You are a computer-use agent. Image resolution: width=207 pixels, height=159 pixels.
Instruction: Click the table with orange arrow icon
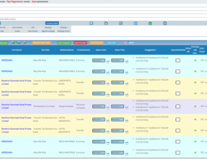pyautogui.click(x=25, y=43)
